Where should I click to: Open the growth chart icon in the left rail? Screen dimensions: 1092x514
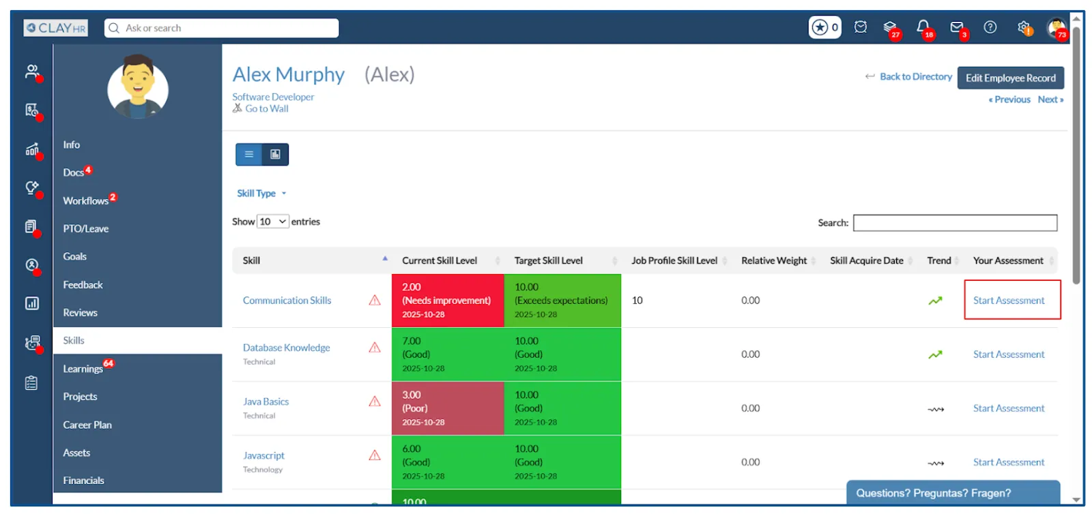pyautogui.click(x=31, y=149)
